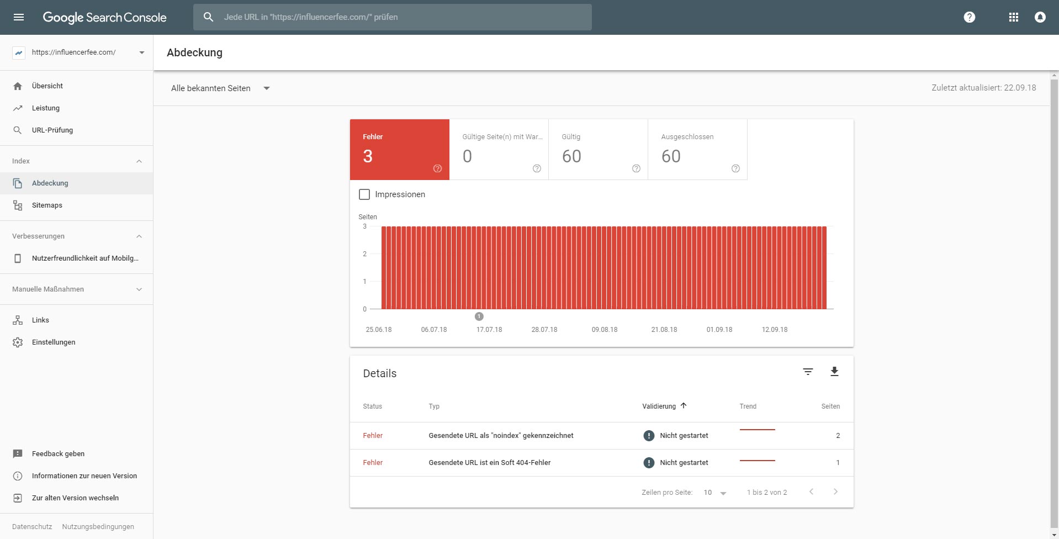Open the Übersicht page
This screenshot has height=539, width=1059.
point(77,86)
